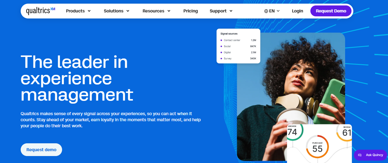
Task: Open the Ask Quincy chat
Action: [370, 155]
